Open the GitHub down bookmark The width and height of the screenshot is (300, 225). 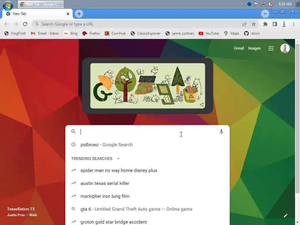coord(252,33)
